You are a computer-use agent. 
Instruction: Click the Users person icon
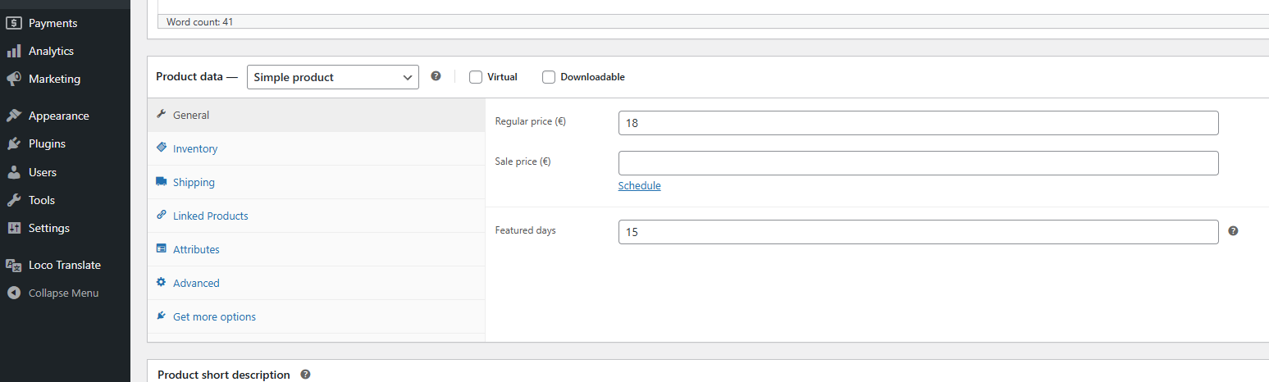pyautogui.click(x=13, y=172)
